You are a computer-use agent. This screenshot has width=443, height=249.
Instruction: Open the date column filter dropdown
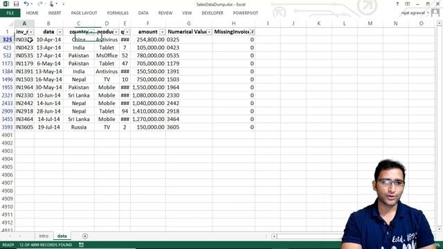coord(60,32)
